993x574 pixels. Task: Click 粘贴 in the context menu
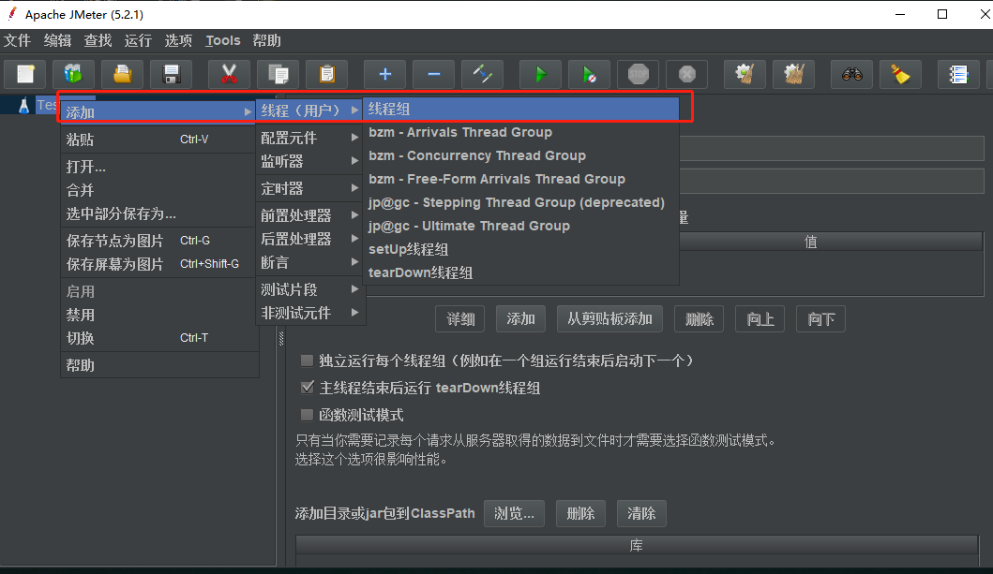159,140
